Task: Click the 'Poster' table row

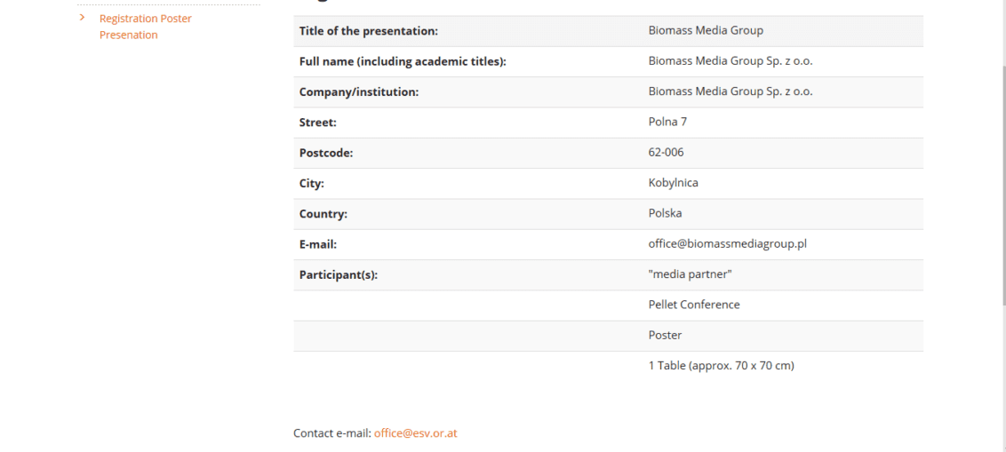Action: tap(608, 336)
